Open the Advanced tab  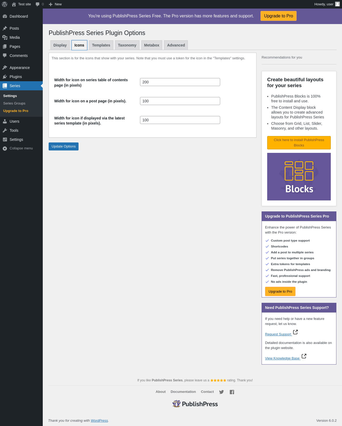tap(176, 45)
